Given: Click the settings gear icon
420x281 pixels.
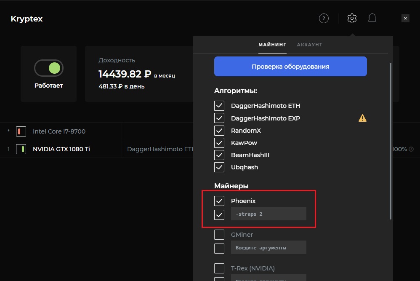Looking at the screenshot, I should [x=352, y=18].
